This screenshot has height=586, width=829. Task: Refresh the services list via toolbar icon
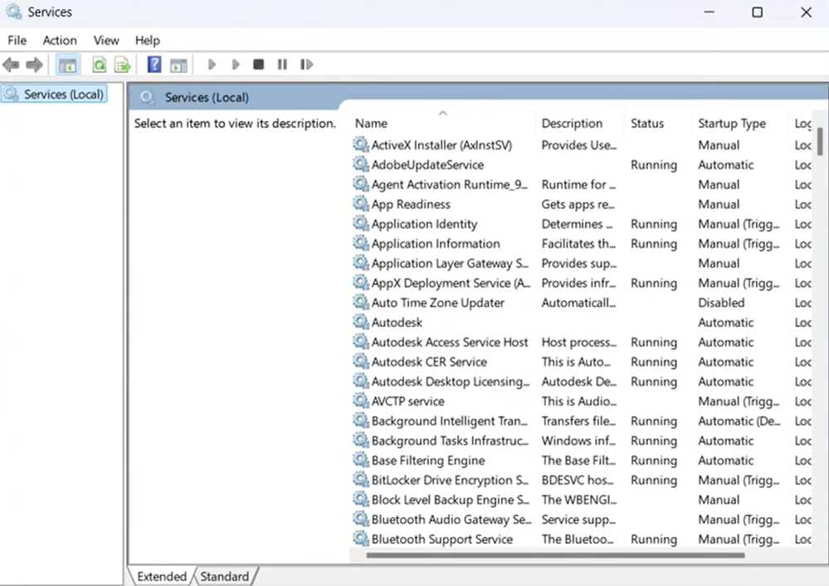point(99,65)
